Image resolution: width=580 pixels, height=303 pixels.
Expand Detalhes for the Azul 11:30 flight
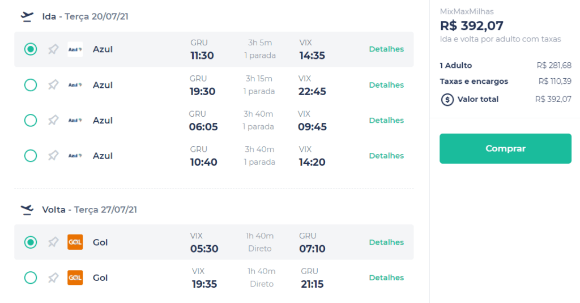point(386,49)
